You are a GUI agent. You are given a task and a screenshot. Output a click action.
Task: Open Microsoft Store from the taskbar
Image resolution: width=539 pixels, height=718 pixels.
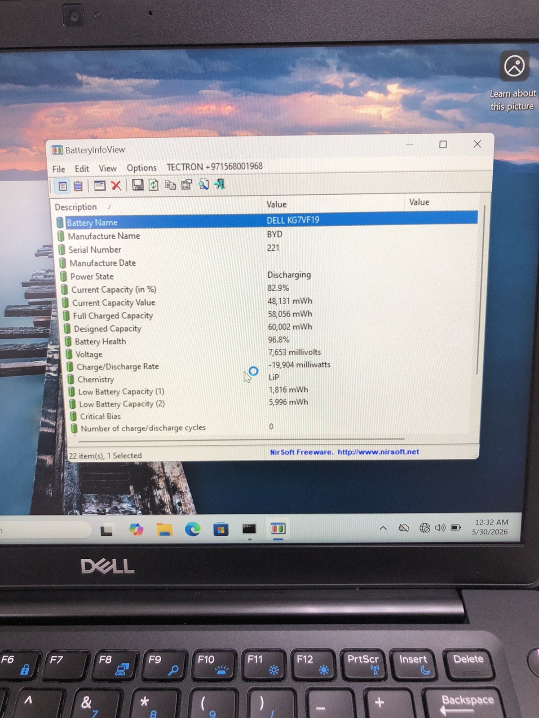point(221,530)
